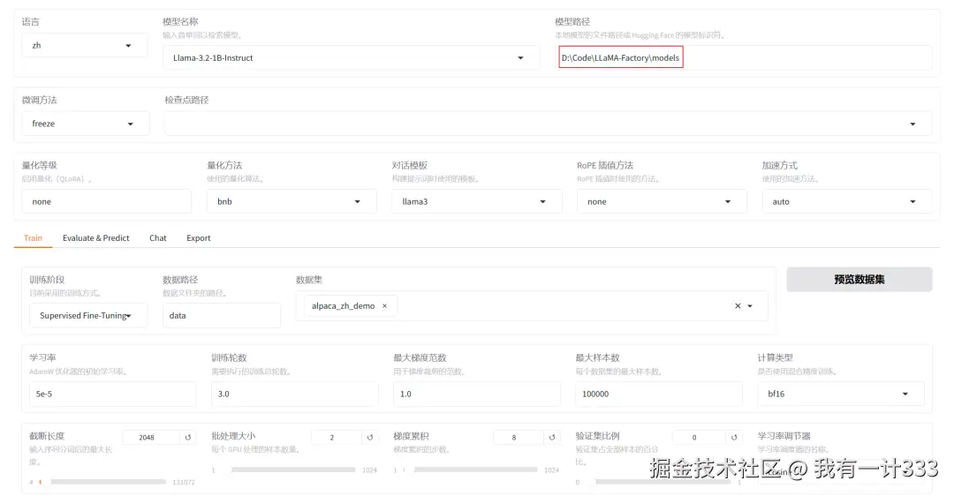The image size is (954, 496).
Task: Open the 微调方法 freeze dropdown
Action: pyautogui.click(x=85, y=124)
